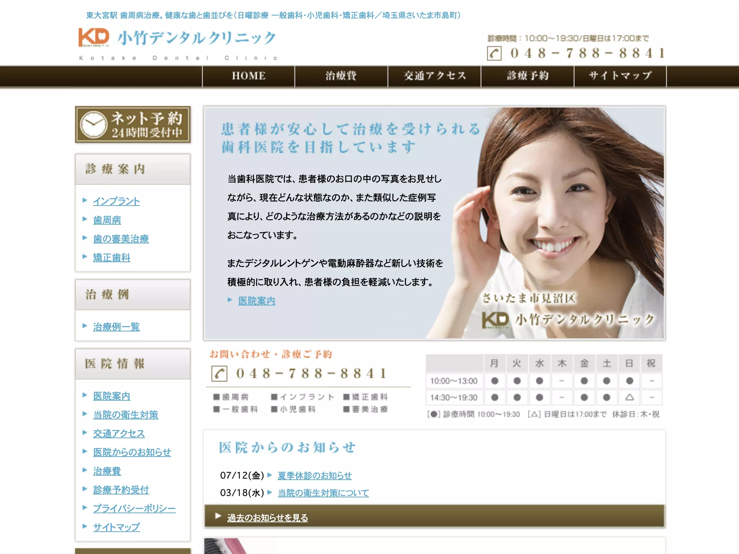Click the smiling woman hero banner image
The height and width of the screenshot is (554, 739).
coord(434,223)
